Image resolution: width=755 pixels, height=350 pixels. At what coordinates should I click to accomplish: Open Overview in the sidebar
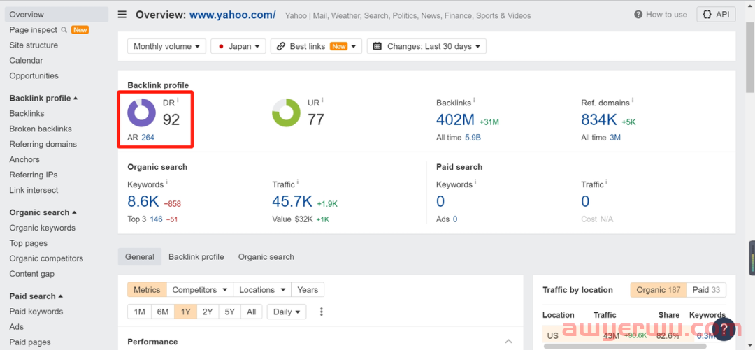click(x=57, y=15)
